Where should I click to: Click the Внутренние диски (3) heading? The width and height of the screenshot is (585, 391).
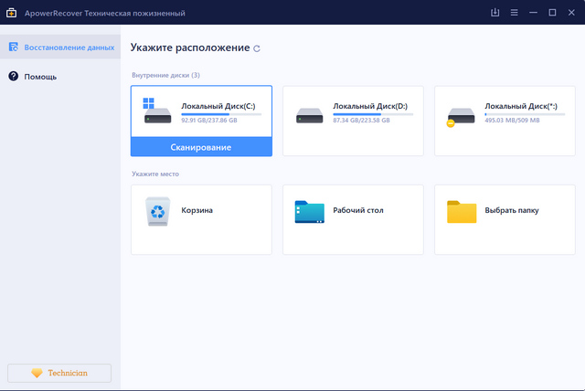click(165, 75)
